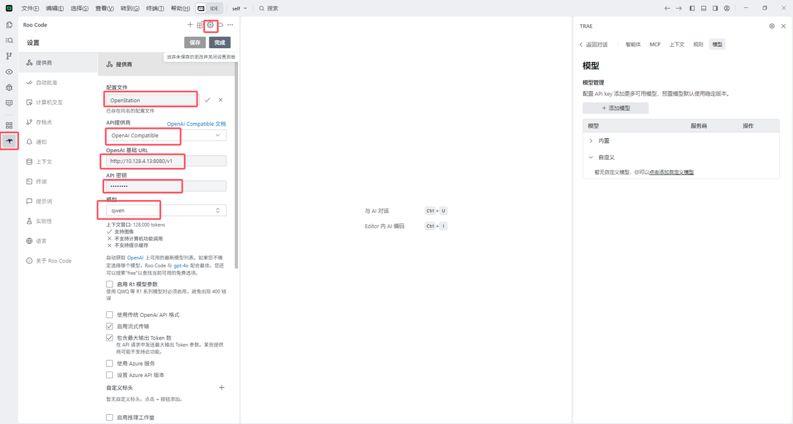The image size is (793, 424).
Task: Open the Roo Code Marketplace icon
Action: pyautogui.click(x=200, y=25)
